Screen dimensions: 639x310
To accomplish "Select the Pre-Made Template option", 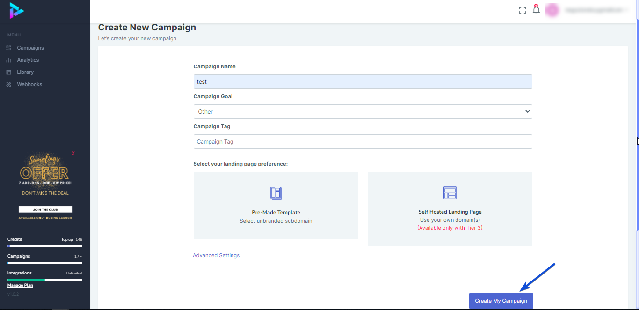I will click(x=276, y=205).
